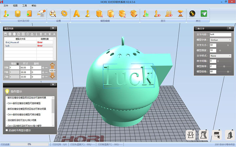Click the Y-axis mirror box icon
This screenshot has height=147, width=236.
tap(111, 14)
